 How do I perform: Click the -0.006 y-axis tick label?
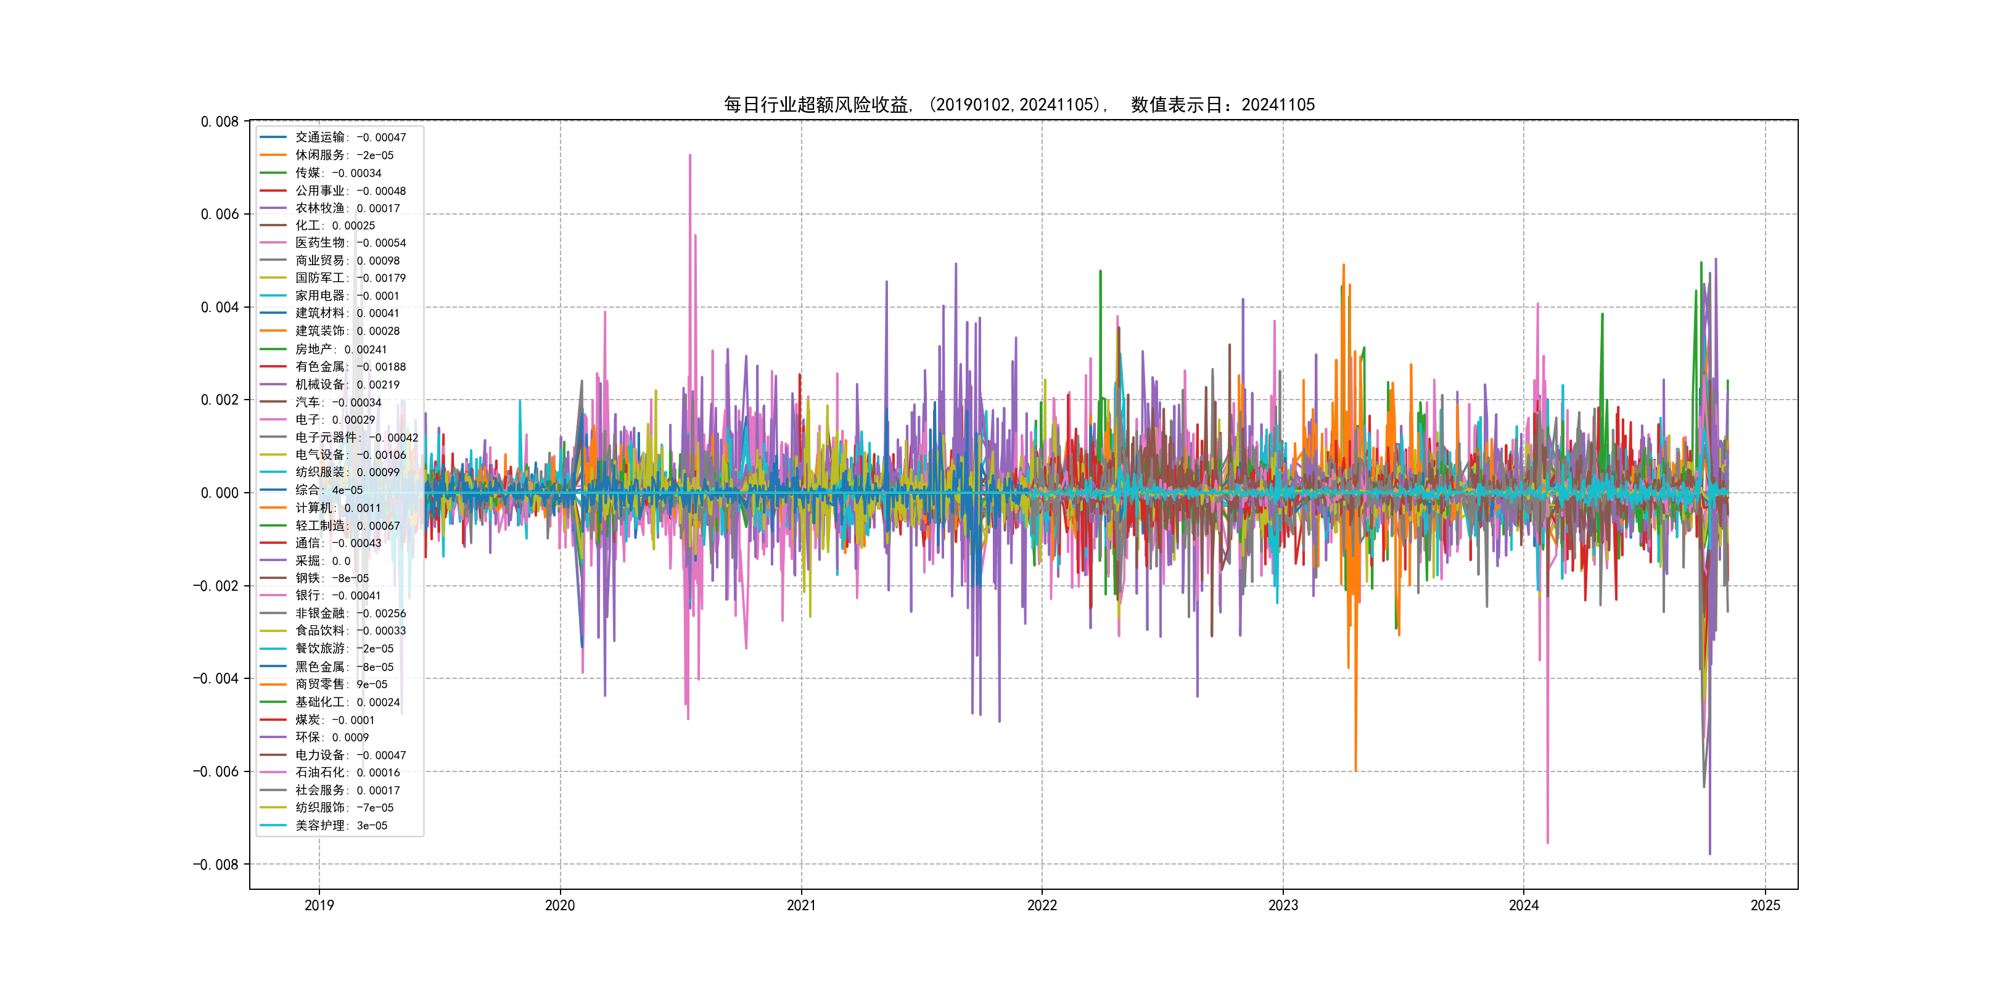216,771
